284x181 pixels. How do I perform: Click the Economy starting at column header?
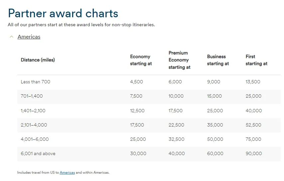[x=141, y=60]
